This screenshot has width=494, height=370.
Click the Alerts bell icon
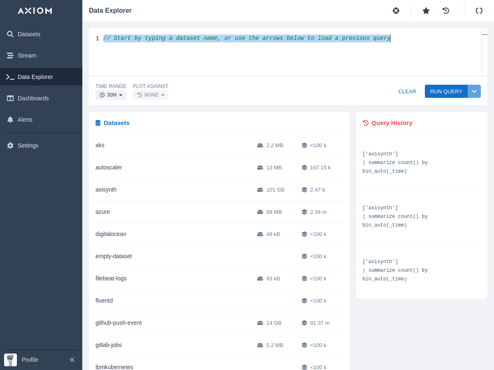point(10,120)
